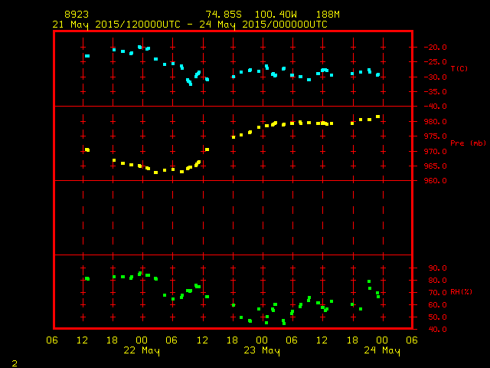The width and height of the screenshot is (490, 368).
Task: Click the "-35.0" temperature axis label
Action: point(436,92)
